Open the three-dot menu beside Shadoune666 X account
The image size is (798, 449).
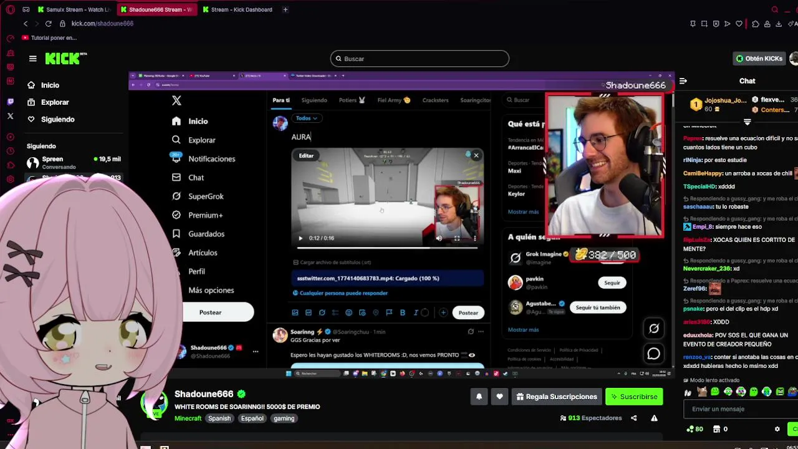255,352
